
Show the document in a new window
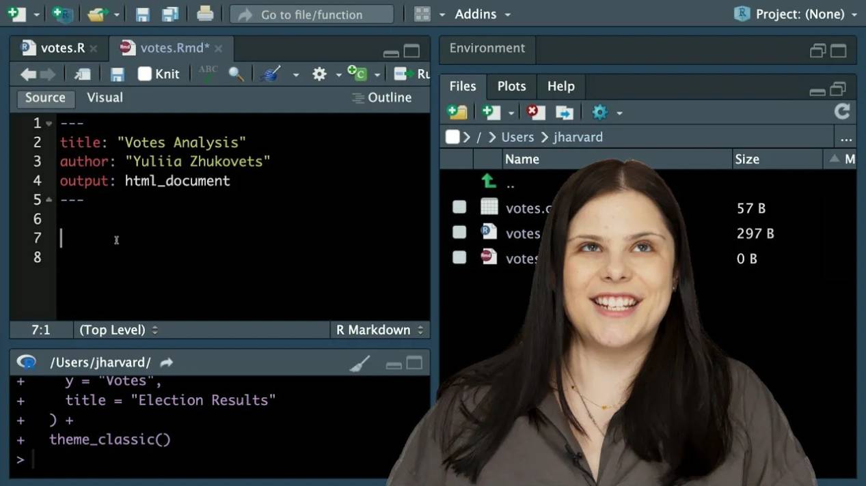click(x=83, y=74)
